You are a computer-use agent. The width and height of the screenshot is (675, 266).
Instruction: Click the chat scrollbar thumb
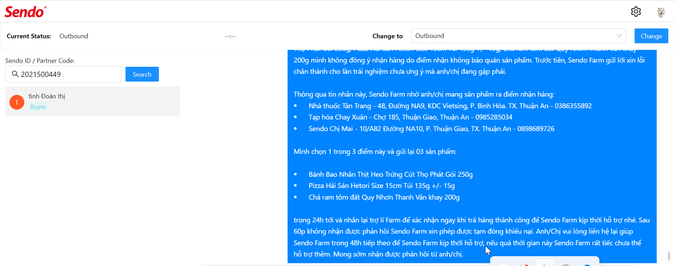tap(669, 256)
